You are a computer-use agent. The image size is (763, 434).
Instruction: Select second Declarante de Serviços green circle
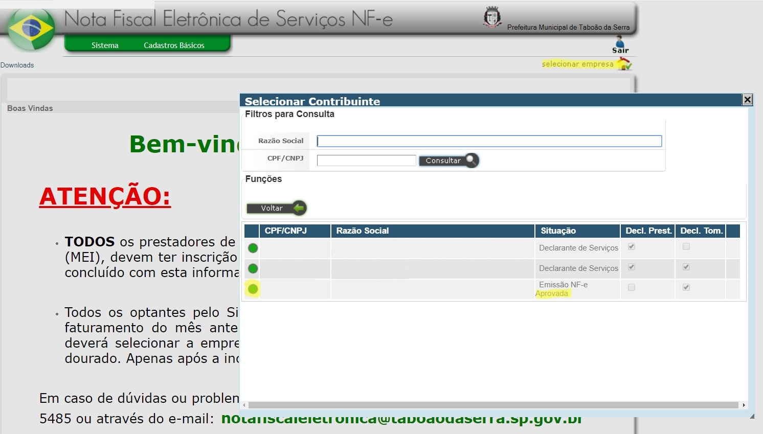253,268
